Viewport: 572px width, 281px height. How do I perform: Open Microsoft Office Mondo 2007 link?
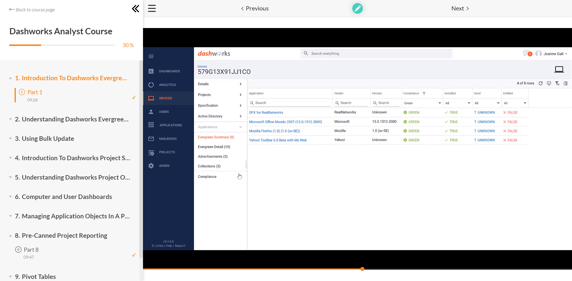click(285, 122)
